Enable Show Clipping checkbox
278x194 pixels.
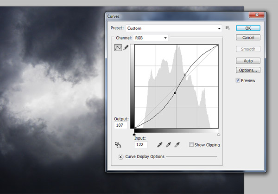coord(191,144)
